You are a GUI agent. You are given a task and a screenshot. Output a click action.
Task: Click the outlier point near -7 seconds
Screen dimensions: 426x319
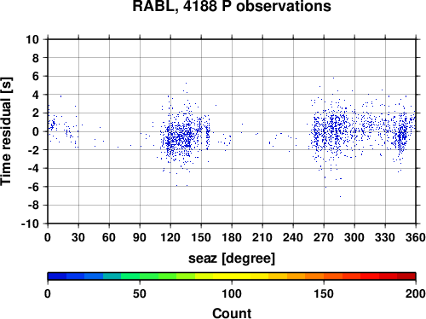(x=340, y=196)
